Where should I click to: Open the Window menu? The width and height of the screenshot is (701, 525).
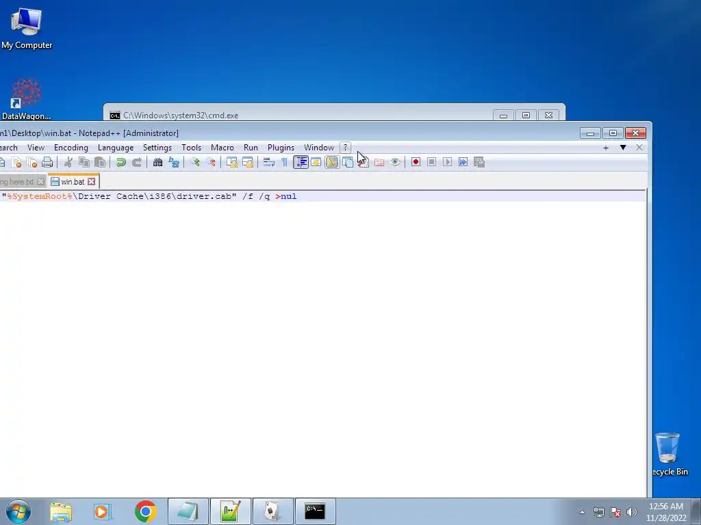click(319, 148)
